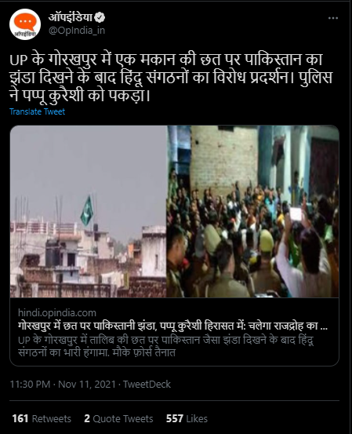Click Translate Tweet
The width and height of the screenshot is (352, 434).
38,111
